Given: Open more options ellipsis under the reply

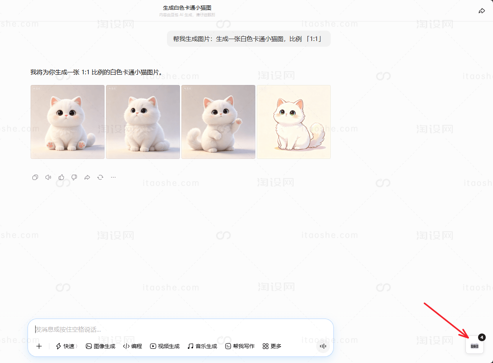Looking at the screenshot, I should pyautogui.click(x=113, y=177).
